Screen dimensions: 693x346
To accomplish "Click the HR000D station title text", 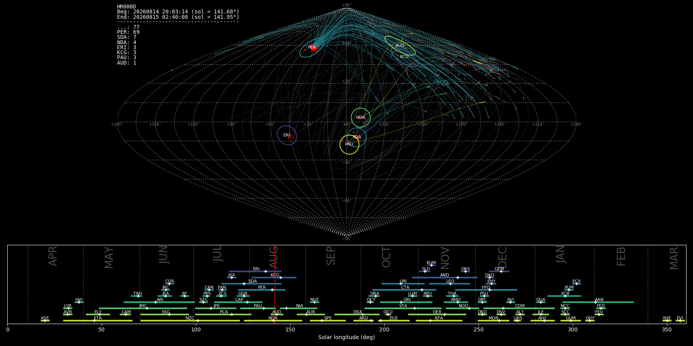I will (127, 7).
